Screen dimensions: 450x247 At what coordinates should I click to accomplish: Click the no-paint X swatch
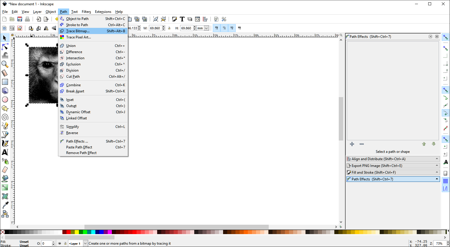click(x=2, y=232)
